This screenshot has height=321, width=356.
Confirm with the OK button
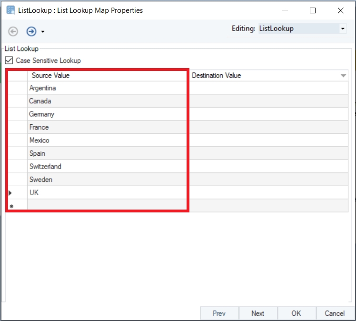pos(296,313)
